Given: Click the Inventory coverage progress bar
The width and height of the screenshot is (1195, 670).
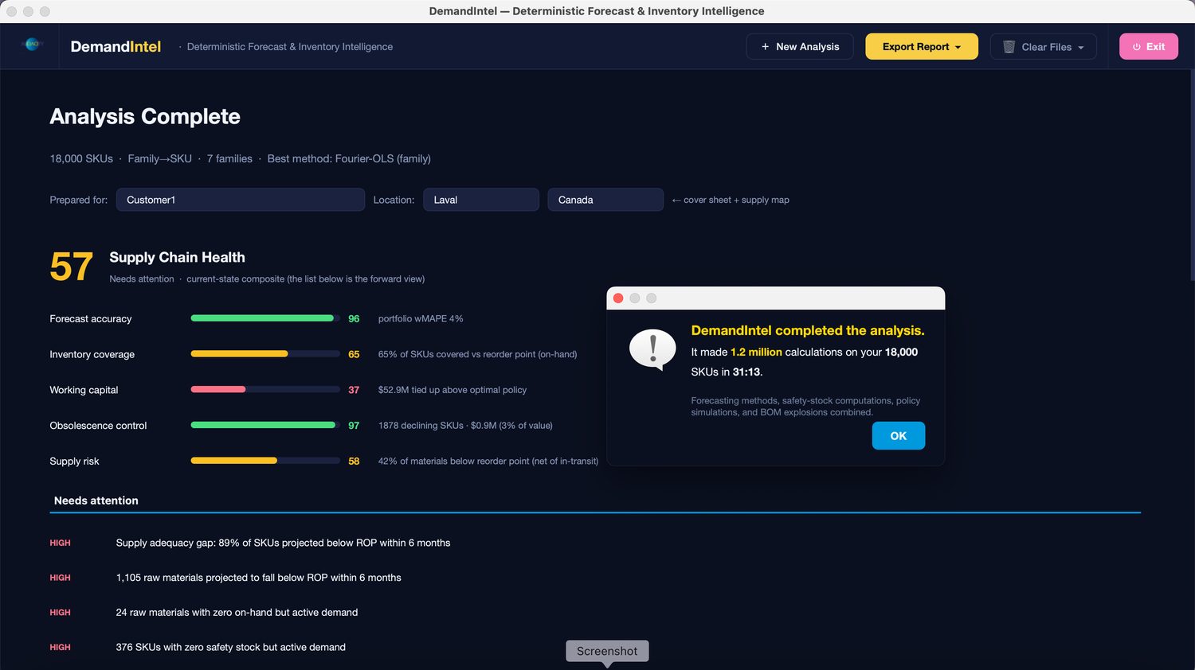Looking at the screenshot, I should 265,354.
